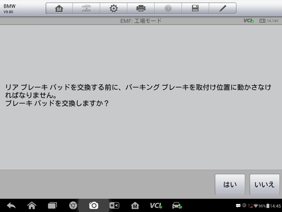The width and height of the screenshot is (282, 212).
Task: Tap the battery voltage 14.14V indicator
Action: click(269, 21)
